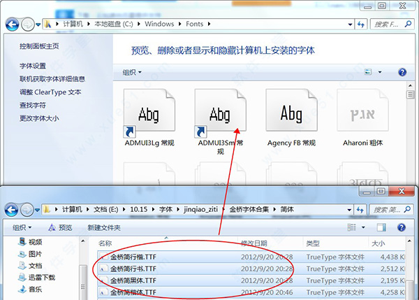Click scroll up arrow in Fonts list

[x=411, y=85]
